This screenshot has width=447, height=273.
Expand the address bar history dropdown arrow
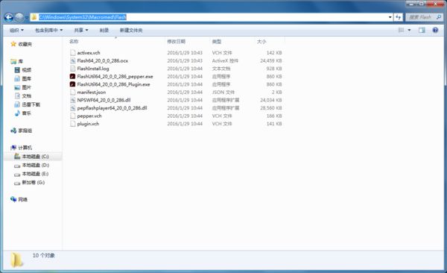(x=390, y=17)
